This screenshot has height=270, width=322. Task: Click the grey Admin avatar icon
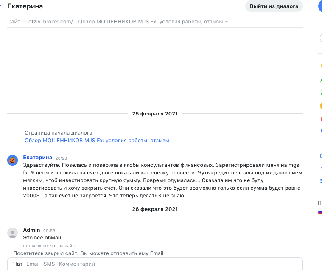click(13, 233)
